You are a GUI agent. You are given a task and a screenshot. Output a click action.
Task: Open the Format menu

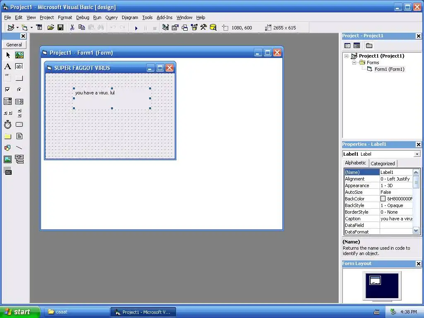point(65,17)
